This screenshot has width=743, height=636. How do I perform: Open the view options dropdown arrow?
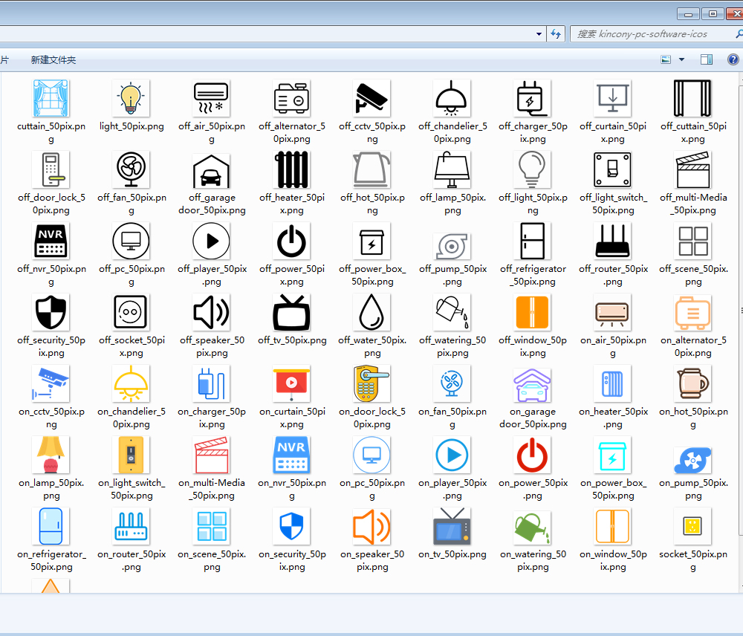(x=681, y=59)
